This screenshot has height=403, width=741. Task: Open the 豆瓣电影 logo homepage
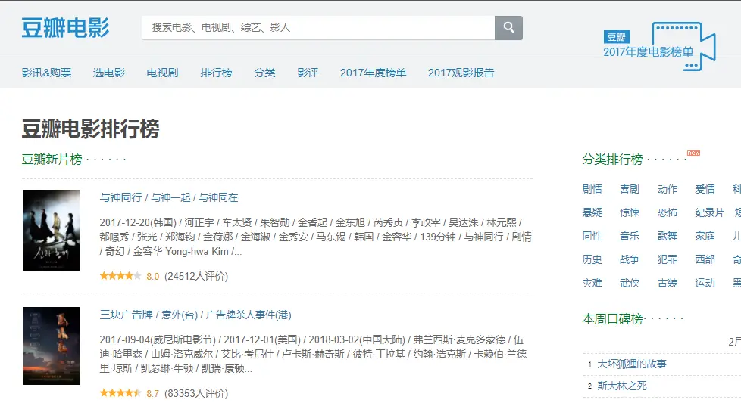pyautogui.click(x=65, y=28)
